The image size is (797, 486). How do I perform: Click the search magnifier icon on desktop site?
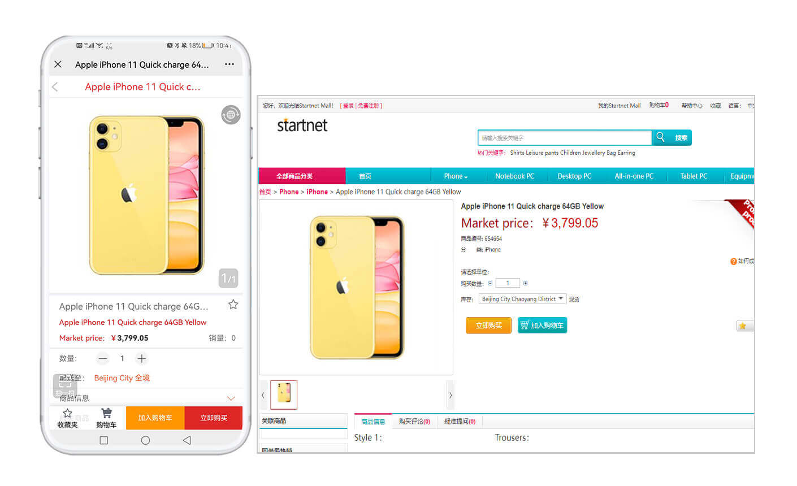point(660,137)
